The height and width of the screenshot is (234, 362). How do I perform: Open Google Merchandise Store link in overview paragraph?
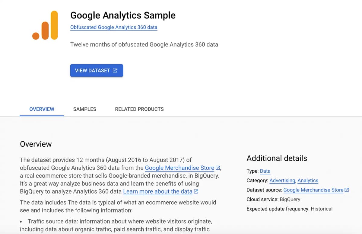179,168
